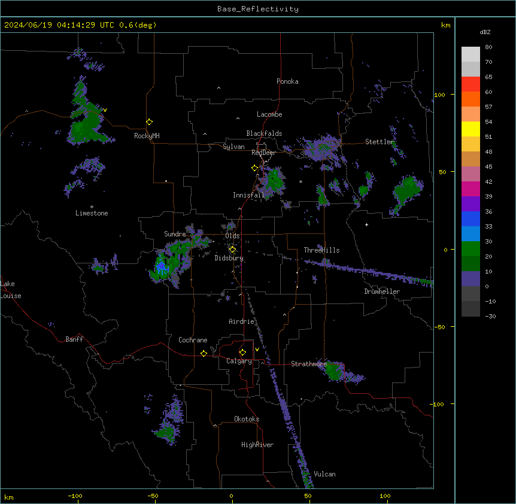Select the yellow diamond marker below Cochrane
The height and width of the screenshot is (504, 516).
[x=204, y=353]
